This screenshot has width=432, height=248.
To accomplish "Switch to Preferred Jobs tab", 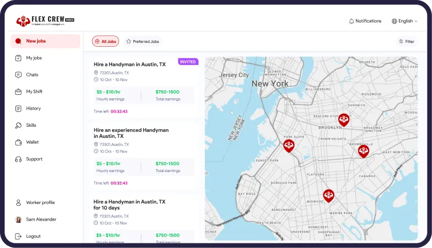I will click(143, 41).
